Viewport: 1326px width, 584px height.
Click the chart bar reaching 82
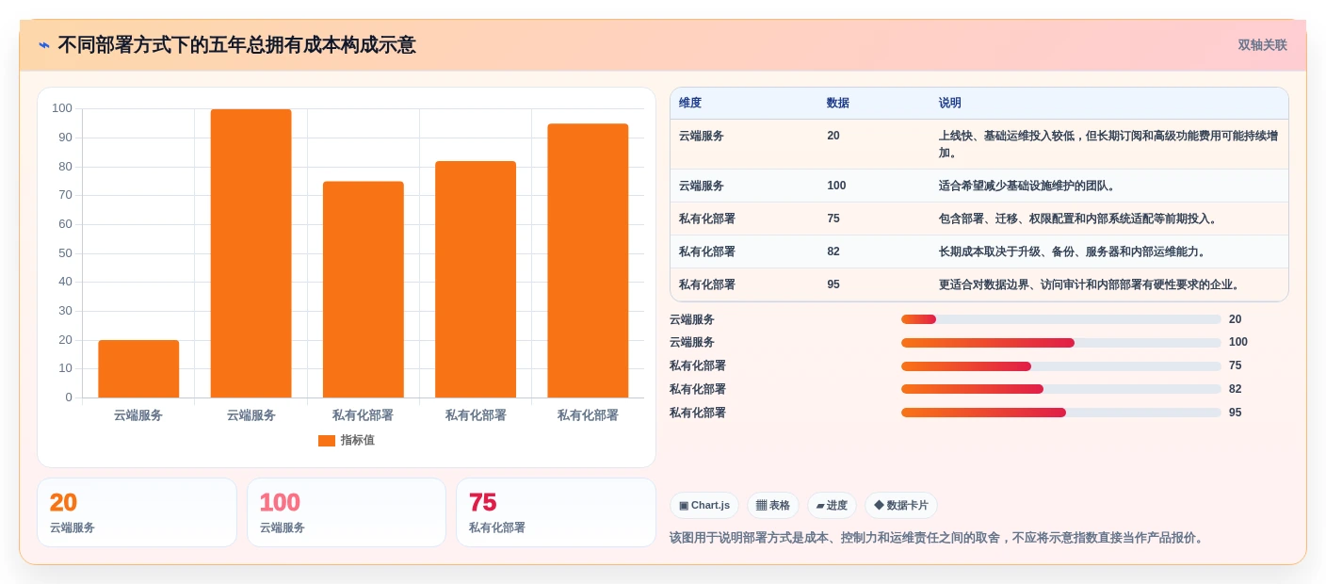coord(476,279)
